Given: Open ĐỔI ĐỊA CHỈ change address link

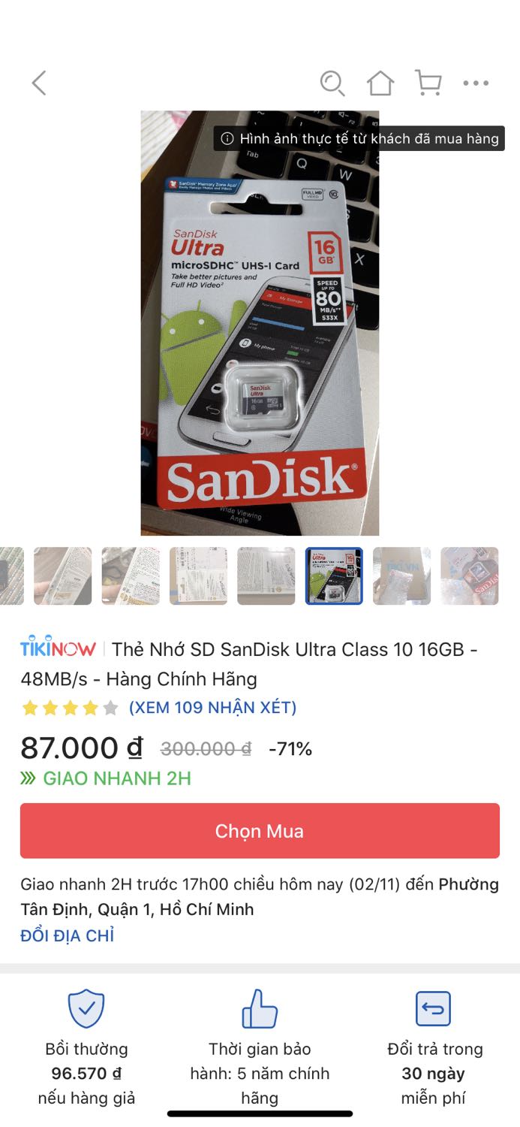Looking at the screenshot, I should click(x=68, y=935).
